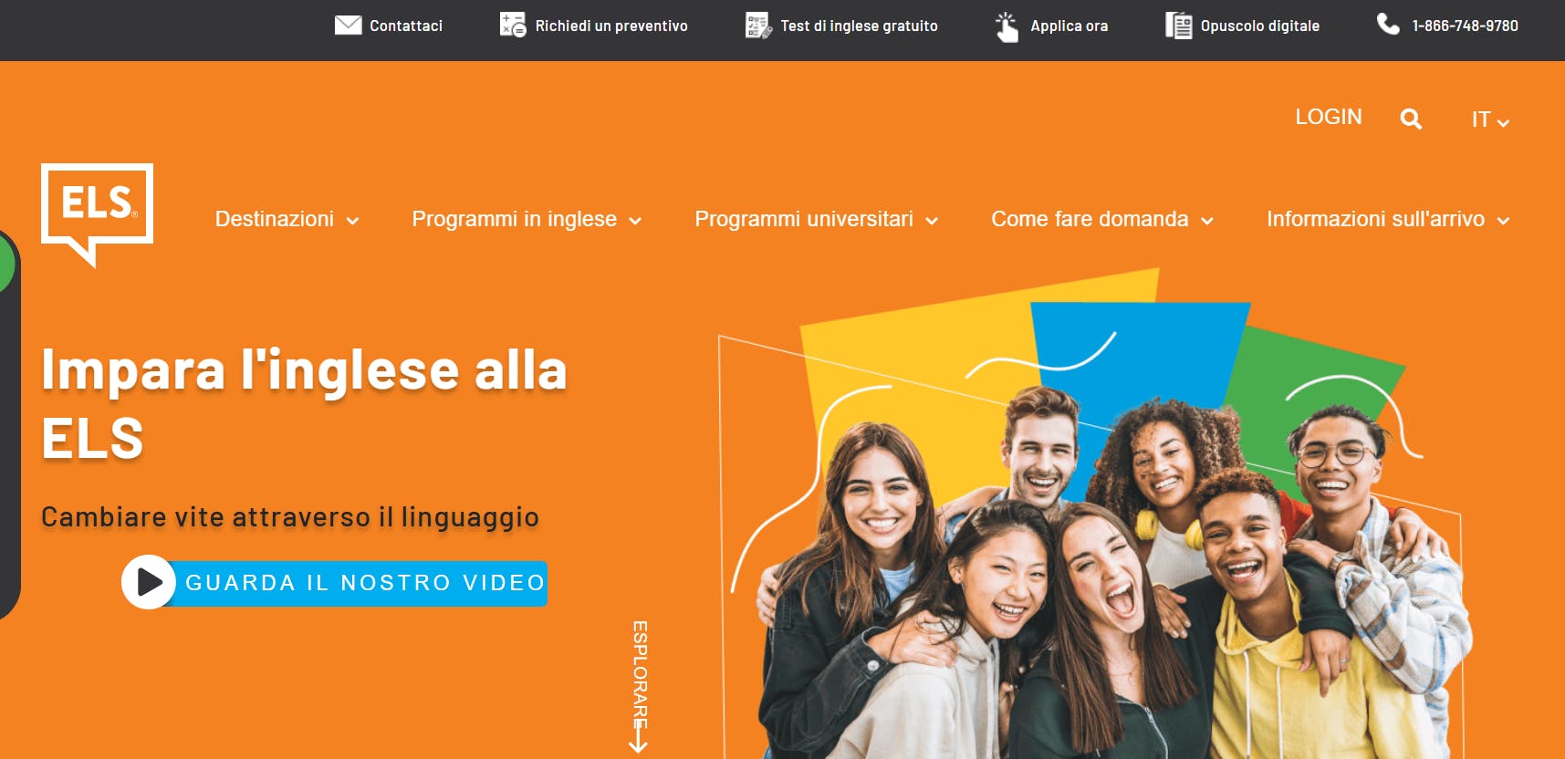This screenshot has width=1565, height=759.
Task: Open the IT language selector
Action: pos(1490,120)
